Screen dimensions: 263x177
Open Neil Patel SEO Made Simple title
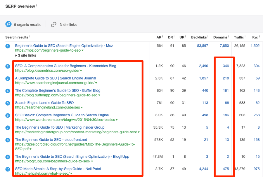point(58,169)
